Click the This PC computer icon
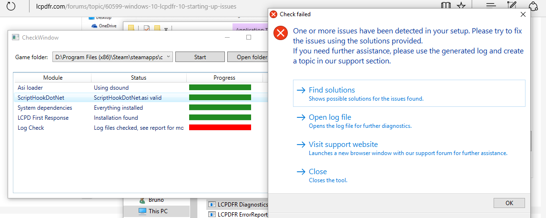 pos(142,211)
